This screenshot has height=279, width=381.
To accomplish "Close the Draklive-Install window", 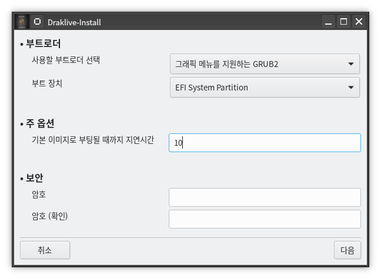I will [359, 22].
